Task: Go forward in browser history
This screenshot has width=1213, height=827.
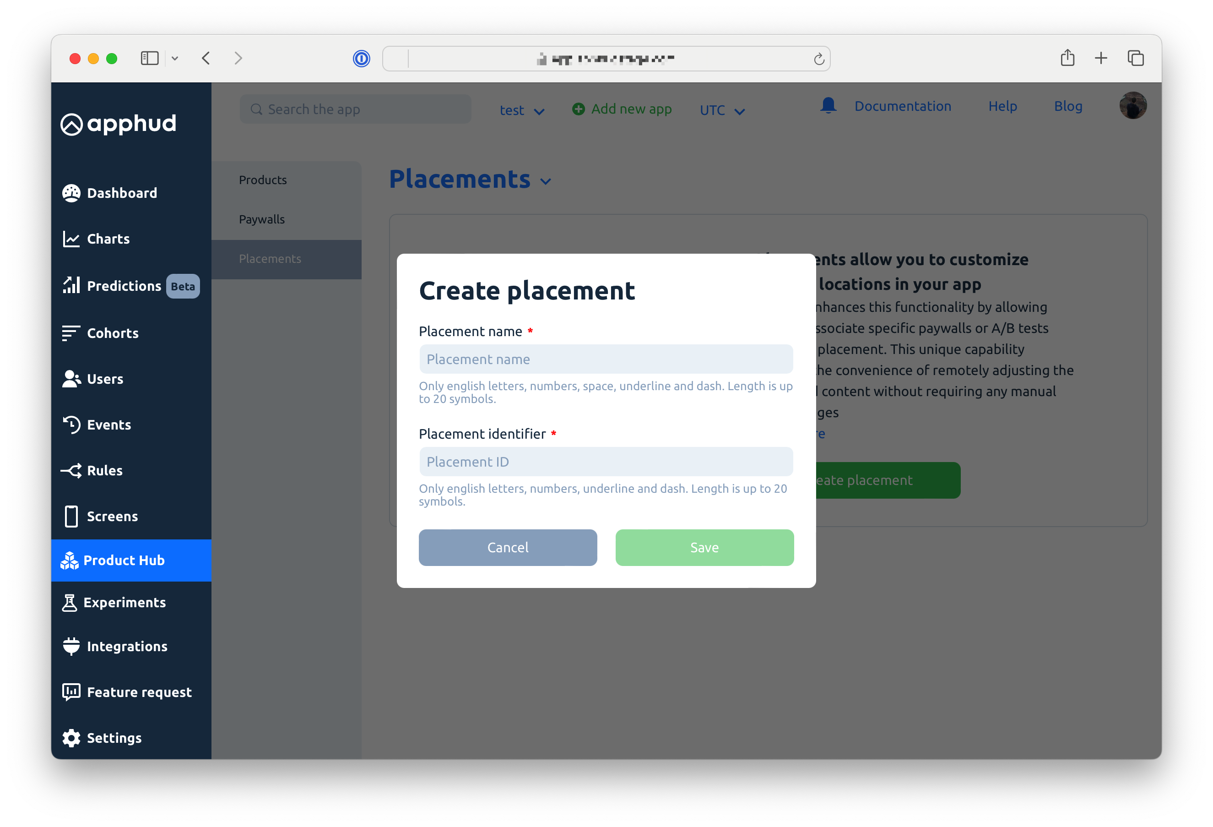Action: (x=238, y=58)
